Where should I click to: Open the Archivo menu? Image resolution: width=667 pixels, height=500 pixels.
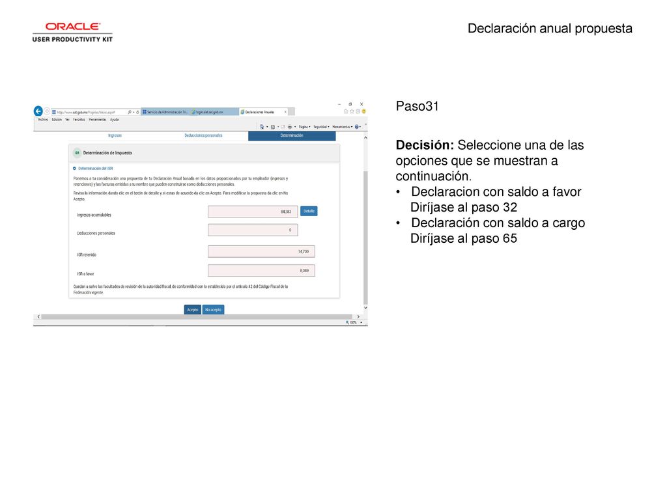(x=43, y=120)
